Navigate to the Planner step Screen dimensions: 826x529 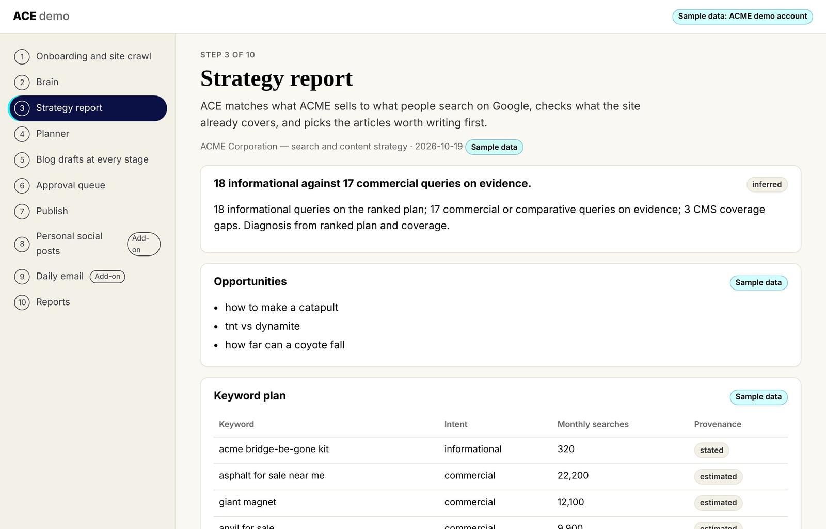pos(88,134)
